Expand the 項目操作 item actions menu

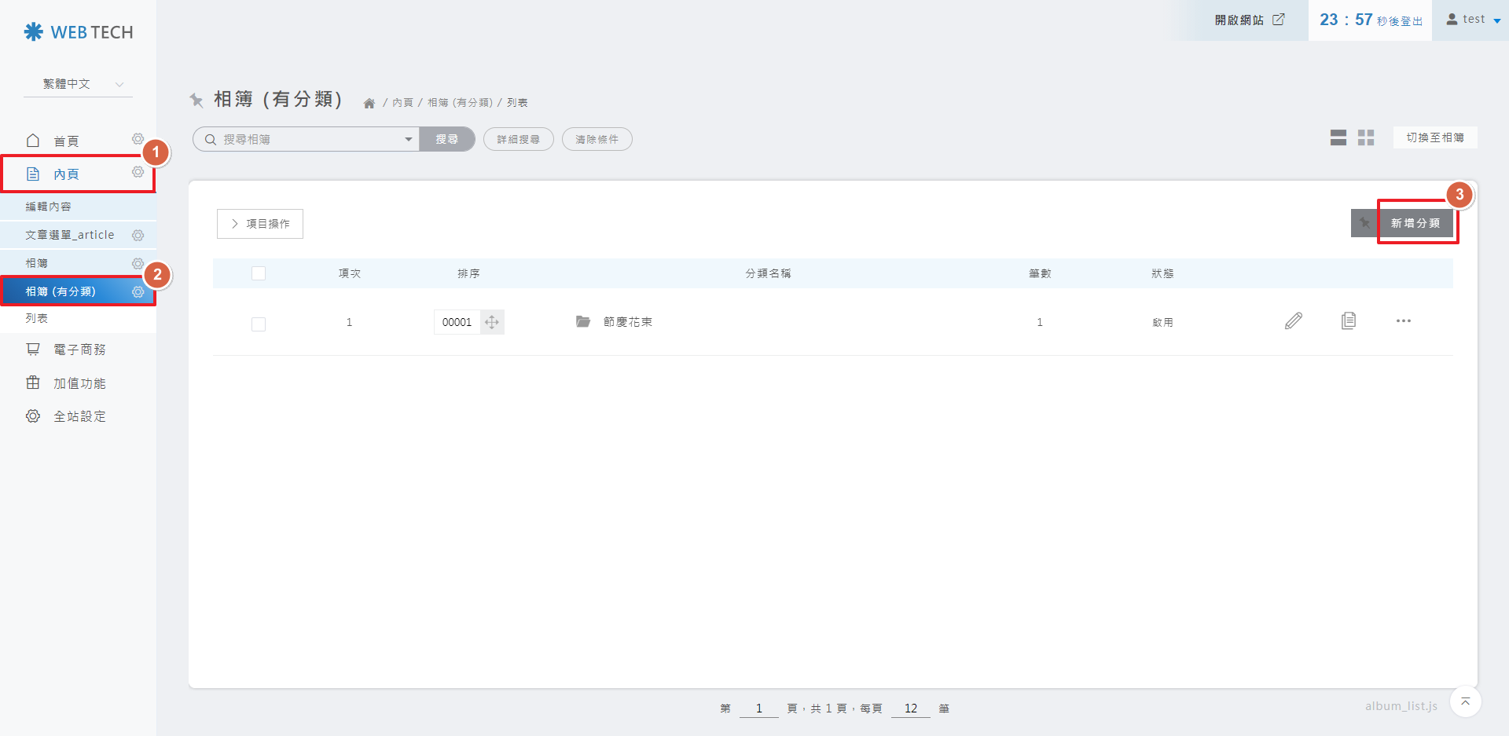[x=260, y=224]
